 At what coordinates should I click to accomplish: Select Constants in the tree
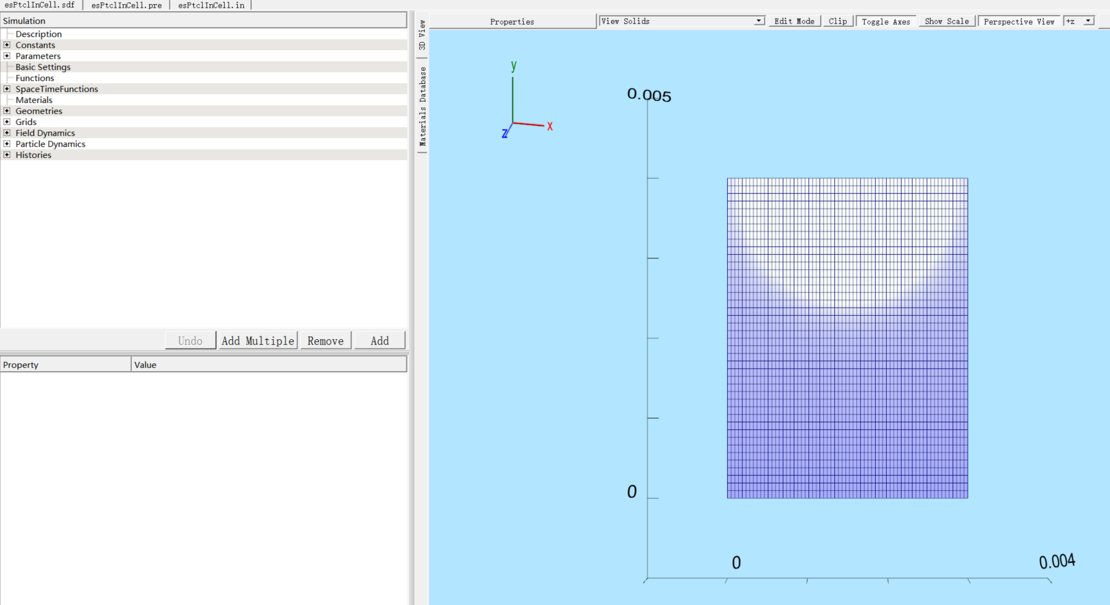click(x=35, y=45)
